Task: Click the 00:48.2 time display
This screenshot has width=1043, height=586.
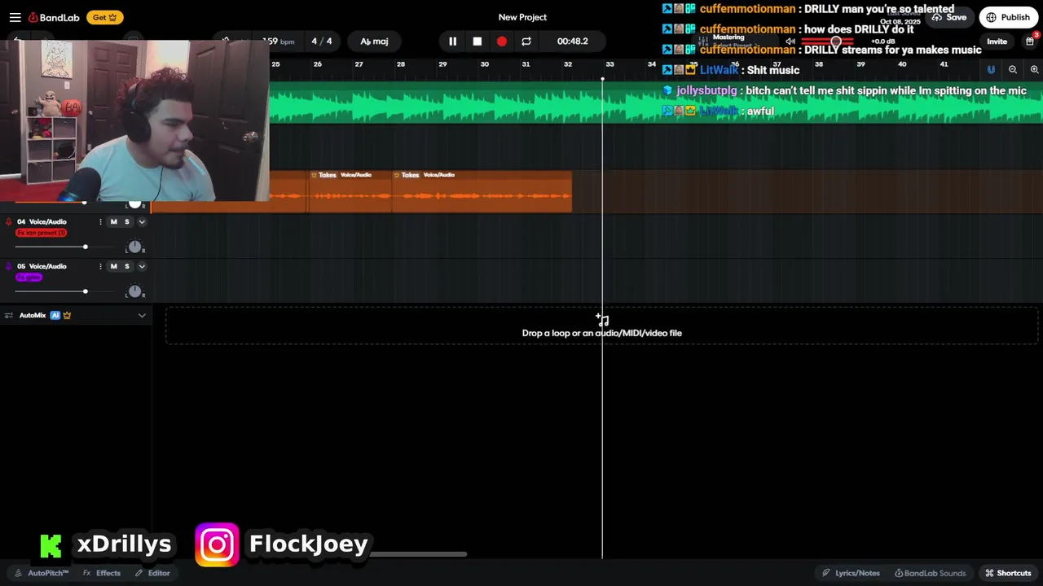Action: pyautogui.click(x=572, y=42)
